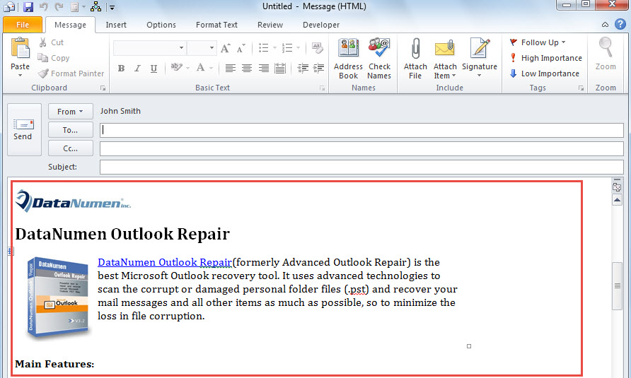Viewport: 631px width, 378px height.
Task: Click the Shrink Font icon
Action: (x=241, y=48)
